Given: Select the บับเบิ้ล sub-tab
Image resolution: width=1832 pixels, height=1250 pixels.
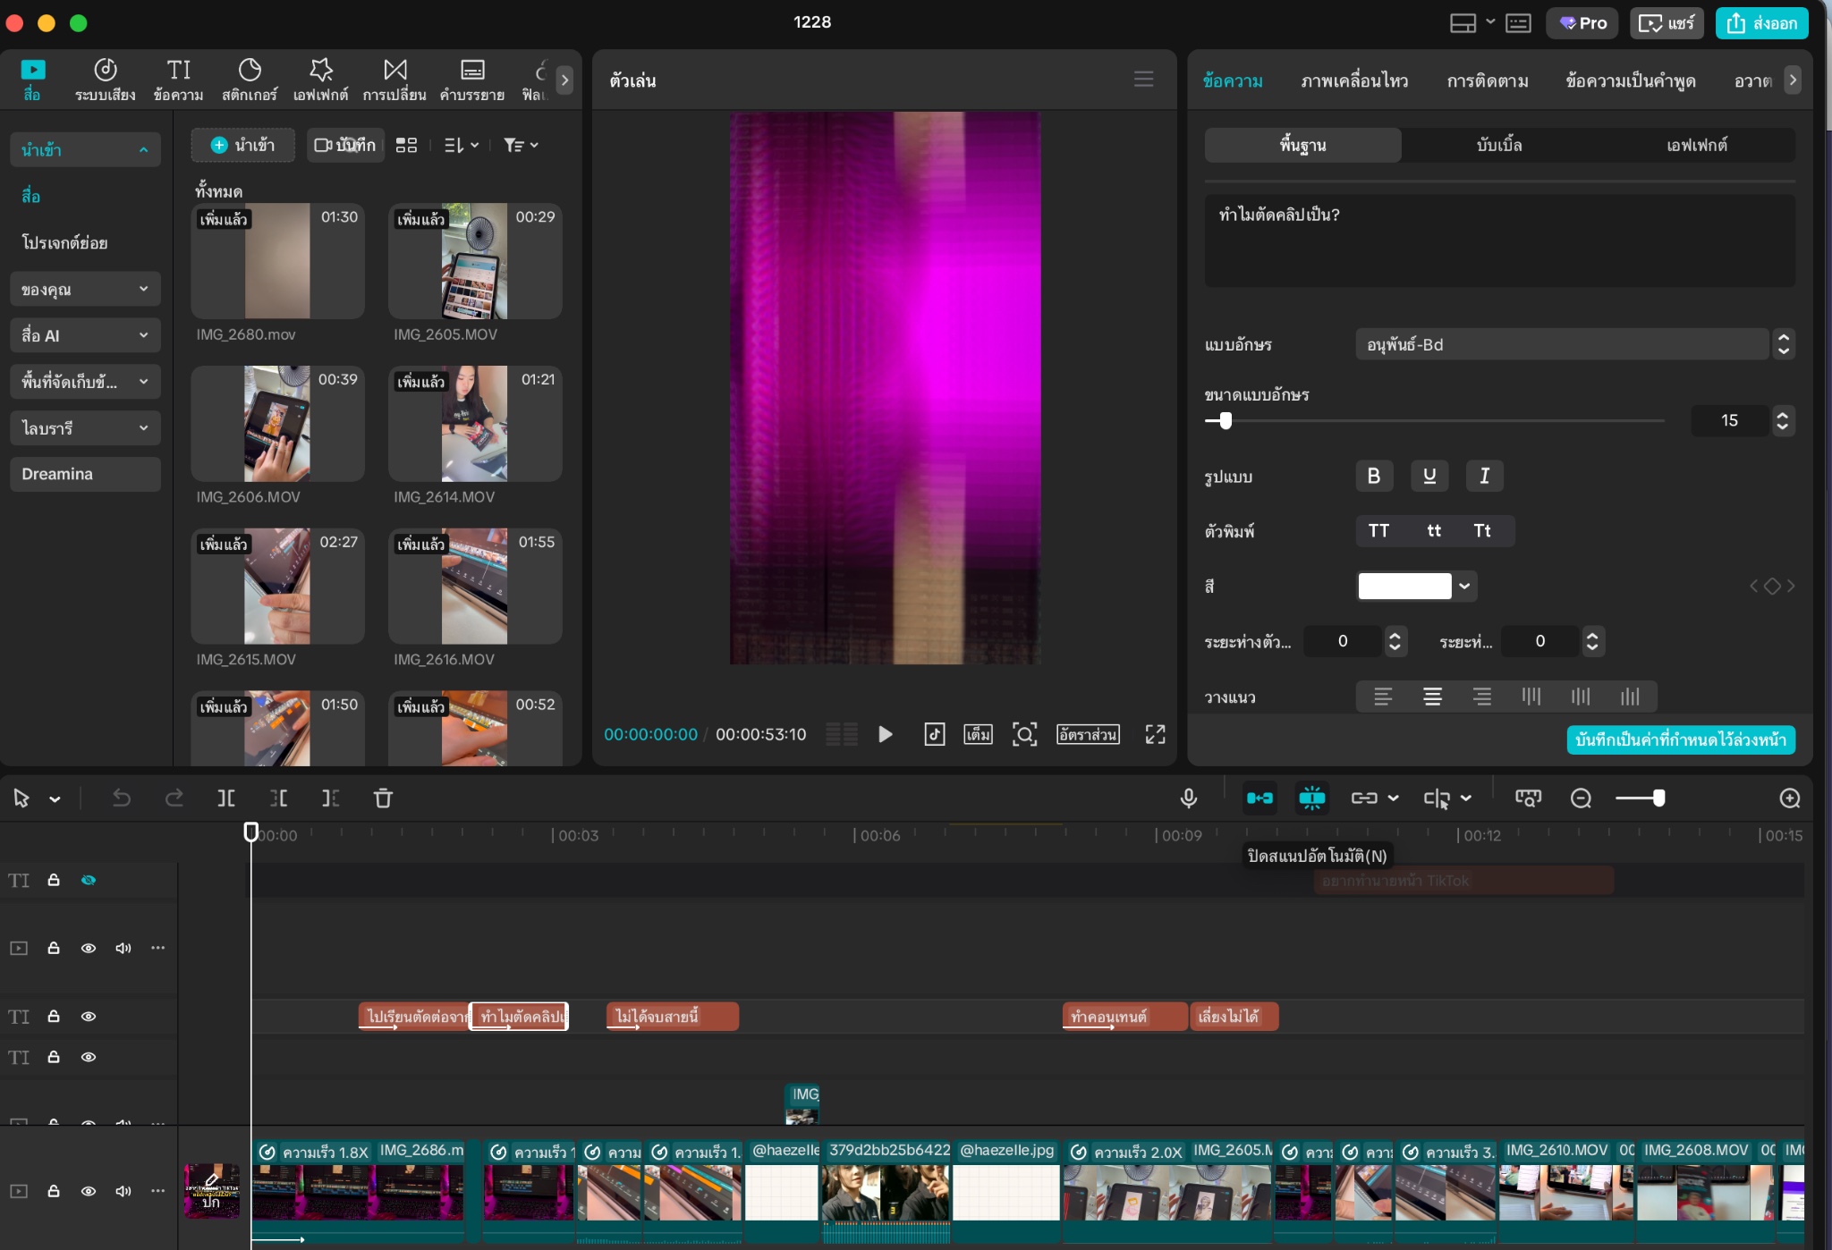Looking at the screenshot, I should [1499, 145].
